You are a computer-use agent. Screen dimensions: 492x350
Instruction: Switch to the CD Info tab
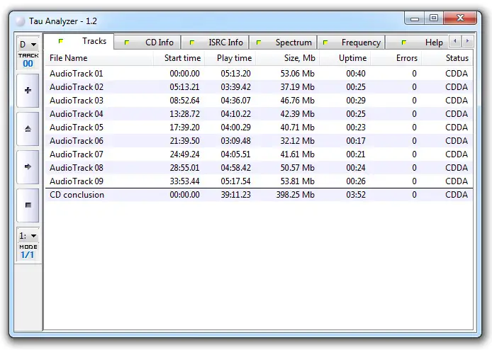(147, 43)
